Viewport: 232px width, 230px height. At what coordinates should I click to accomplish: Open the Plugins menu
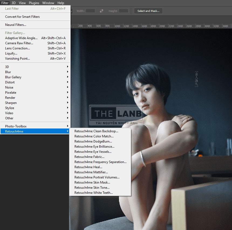(x=34, y=3)
